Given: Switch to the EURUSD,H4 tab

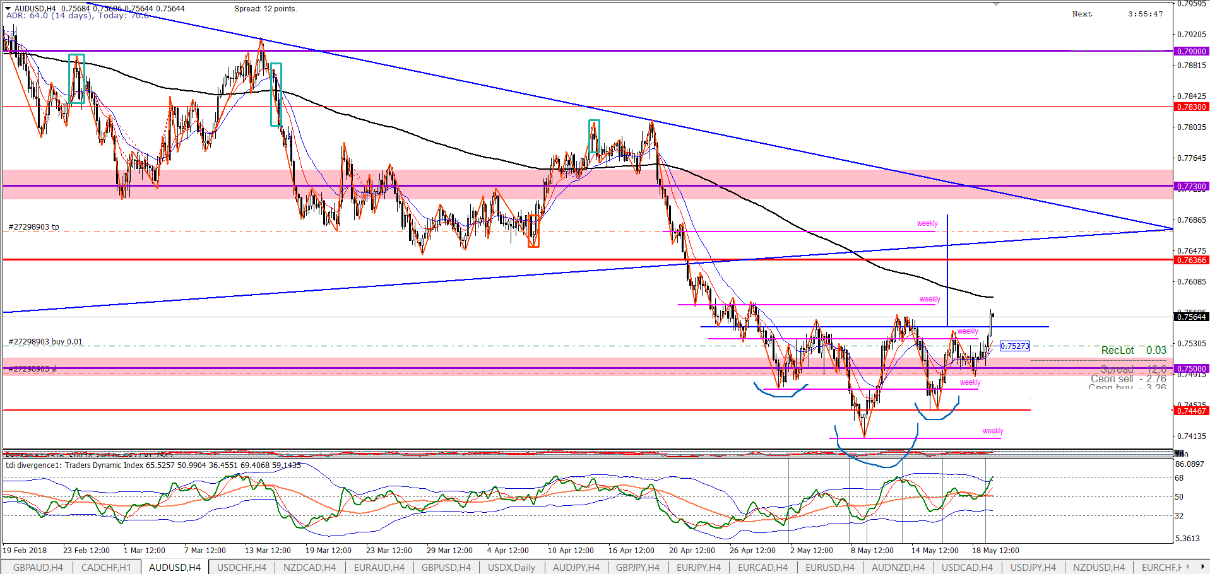Looking at the screenshot, I should coord(829,568).
